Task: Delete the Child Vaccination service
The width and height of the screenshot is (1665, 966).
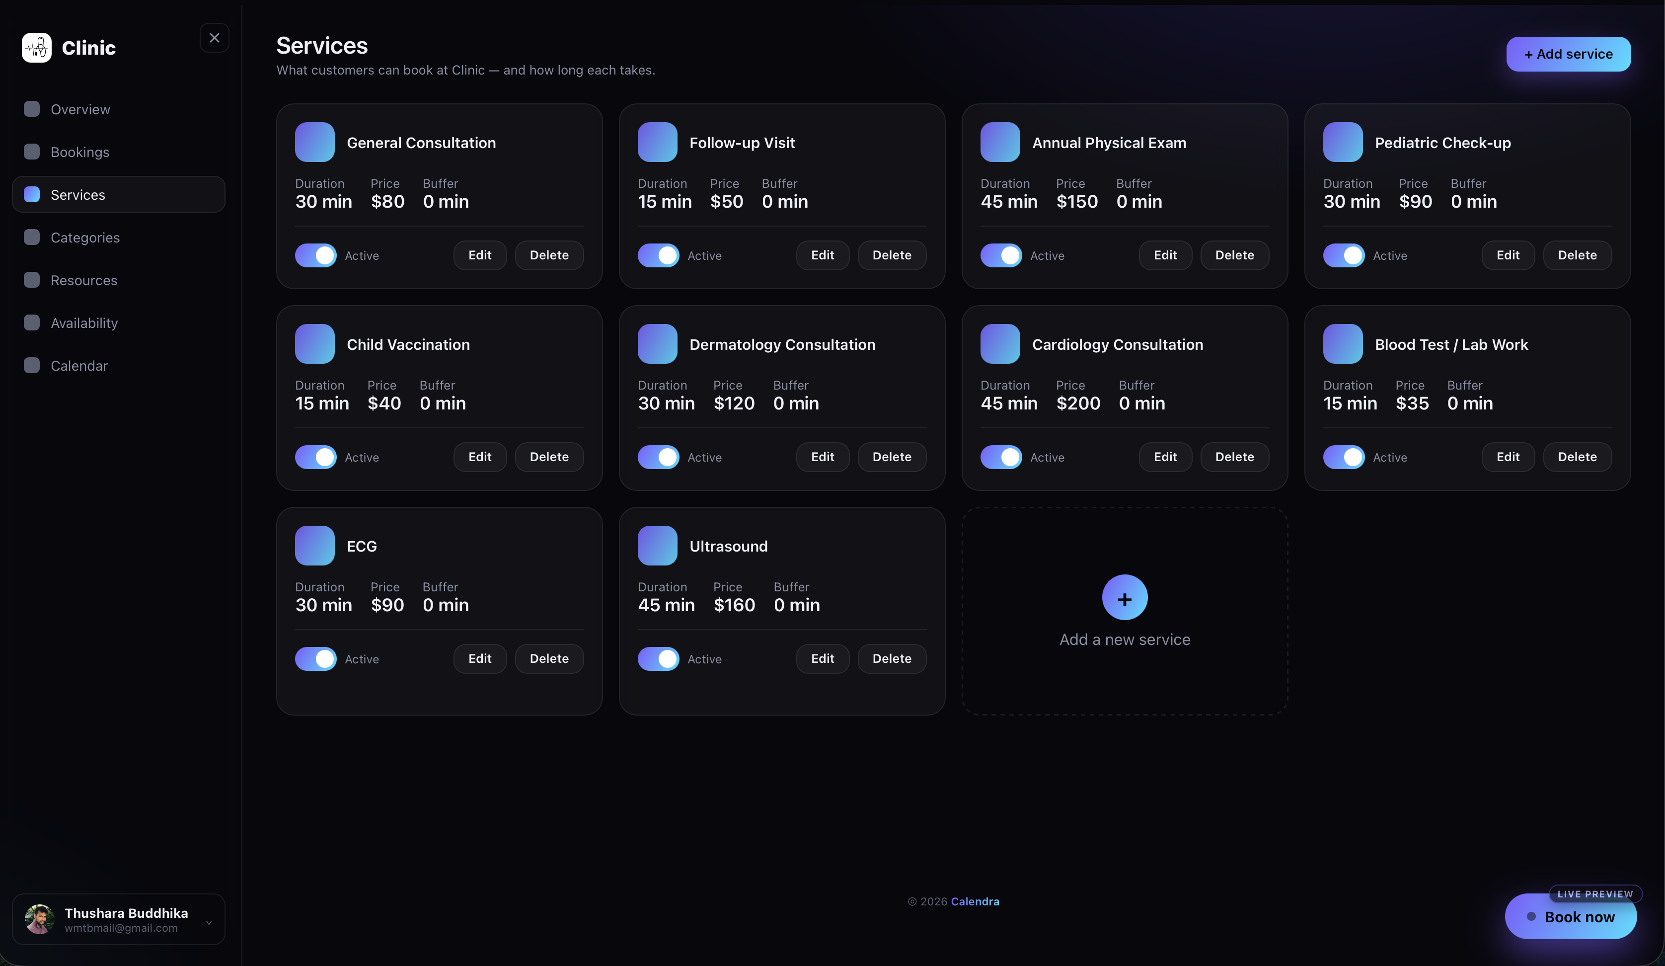Action: click(549, 457)
